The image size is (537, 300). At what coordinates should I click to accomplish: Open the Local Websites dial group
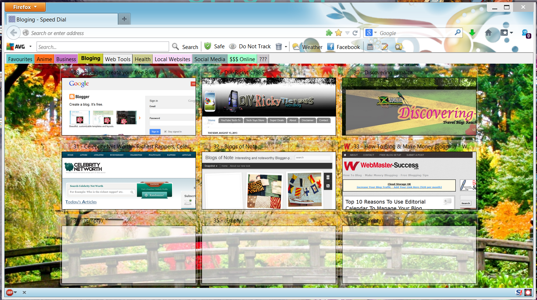(173, 59)
